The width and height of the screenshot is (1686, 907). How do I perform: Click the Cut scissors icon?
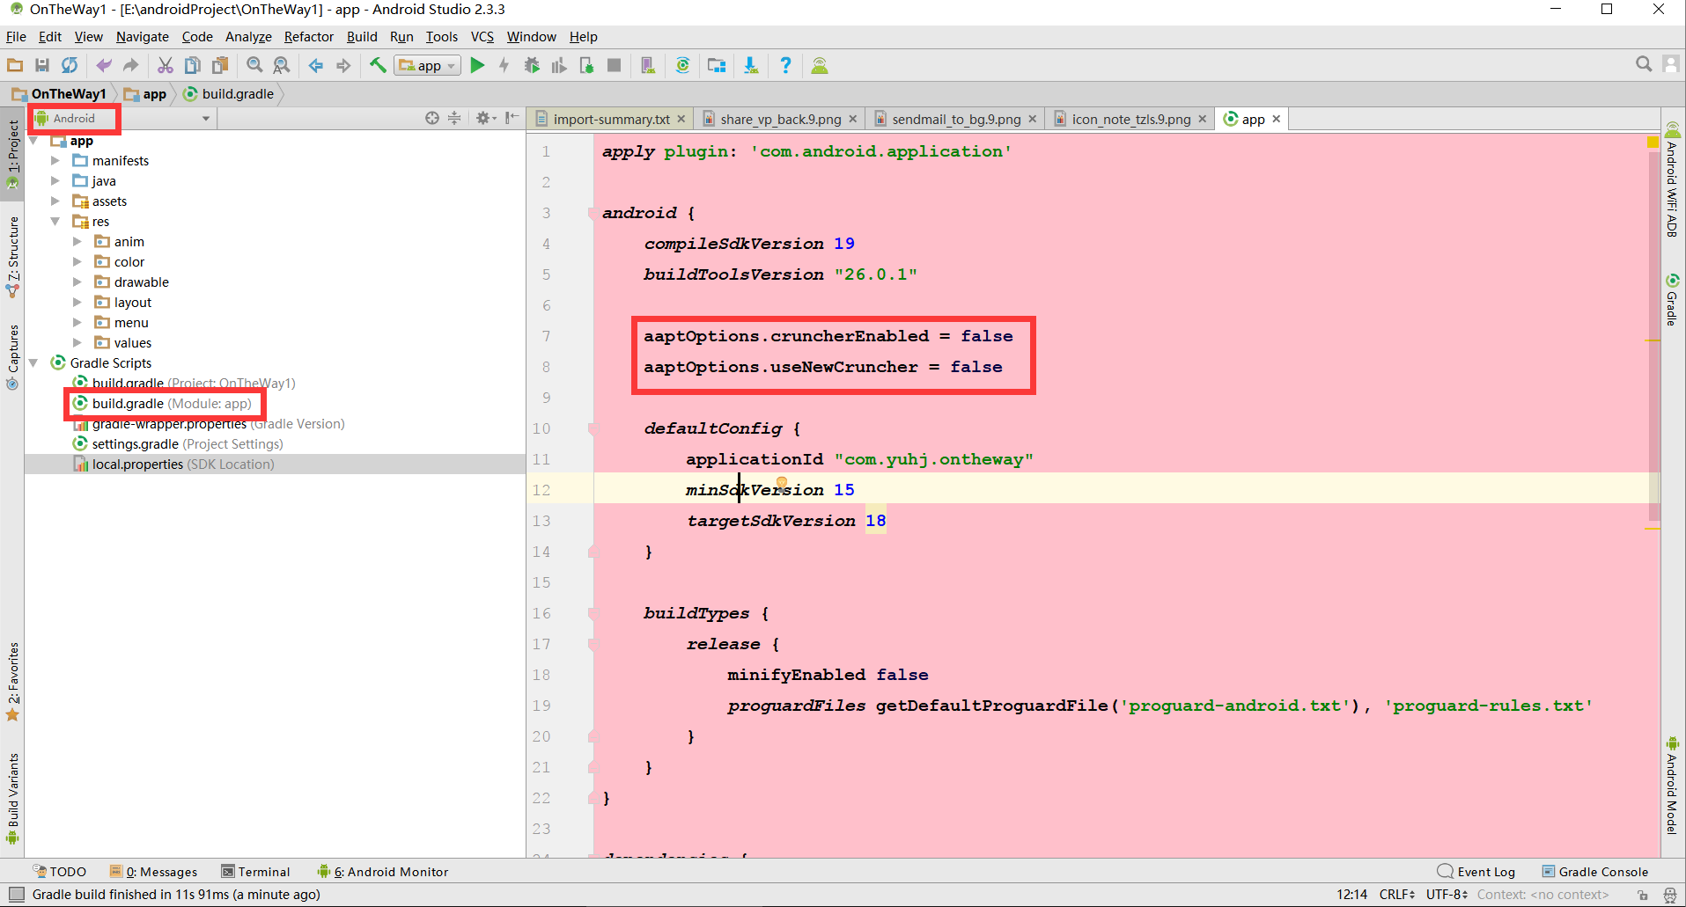pyautogui.click(x=166, y=65)
